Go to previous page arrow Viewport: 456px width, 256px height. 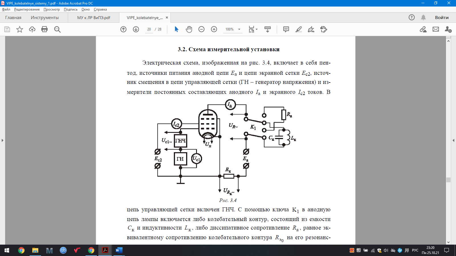[x=123, y=29]
